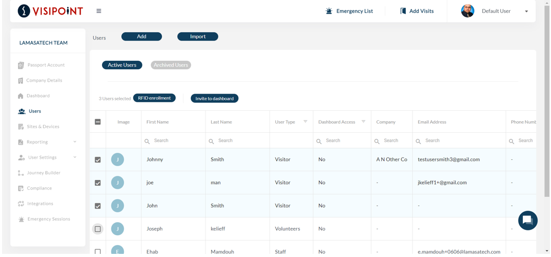Image resolution: width=551 pixels, height=257 pixels.
Task: Click the Emergency Sessions siren icon
Action: 21,219
